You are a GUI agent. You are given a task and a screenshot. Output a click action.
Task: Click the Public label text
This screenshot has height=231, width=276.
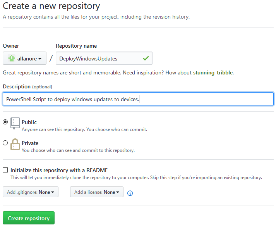tap(29, 122)
